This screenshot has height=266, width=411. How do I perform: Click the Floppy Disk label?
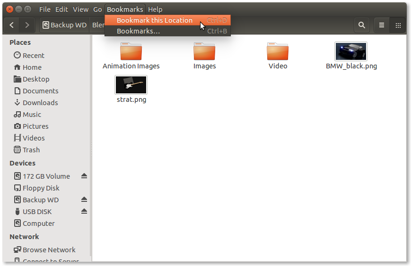41,188
